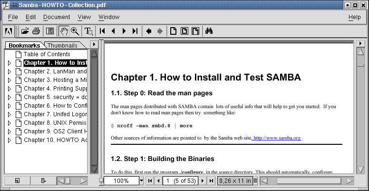Go to first page toolbar icon
The width and height of the screenshot is (369, 191).
click(103, 31)
